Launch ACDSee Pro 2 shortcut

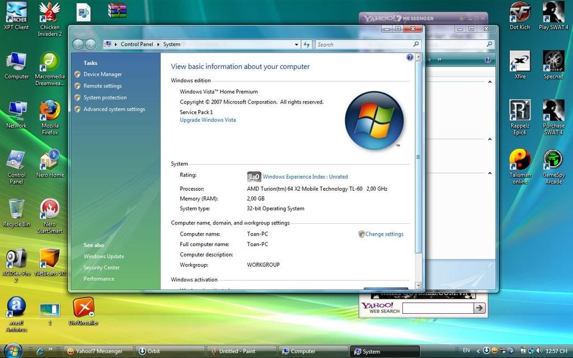(x=16, y=266)
